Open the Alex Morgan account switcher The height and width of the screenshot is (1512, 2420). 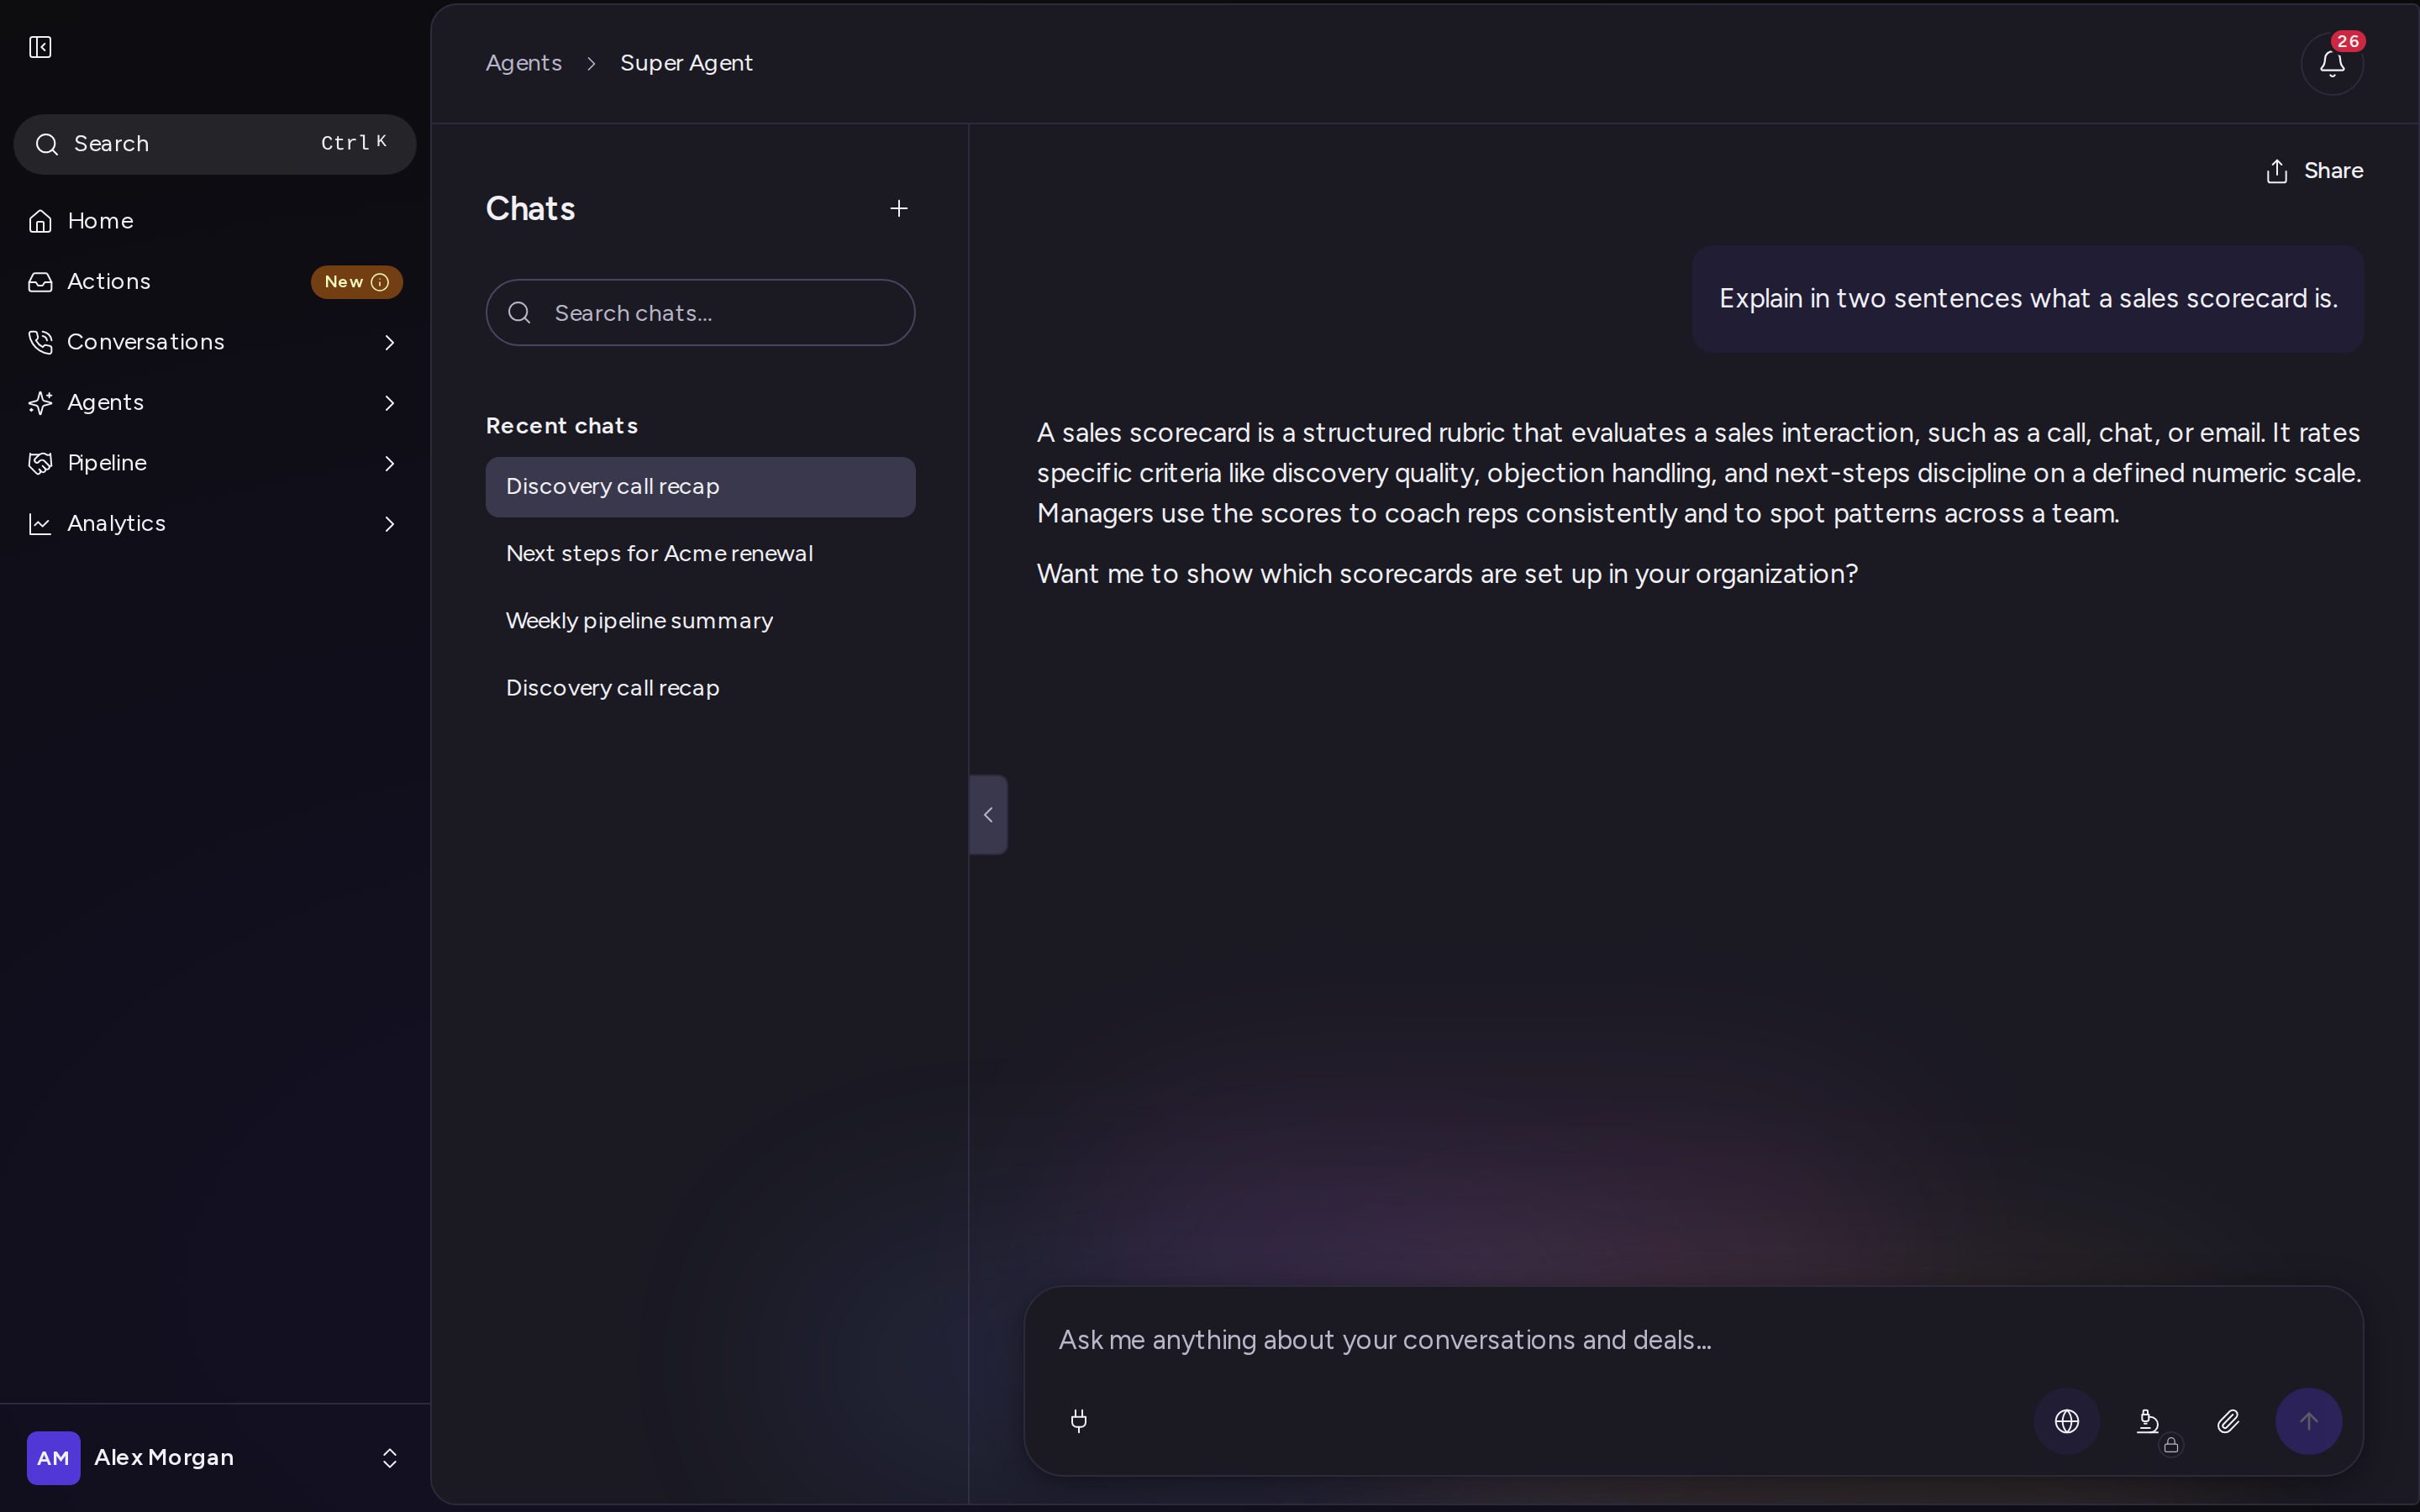[x=215, y=1458]
